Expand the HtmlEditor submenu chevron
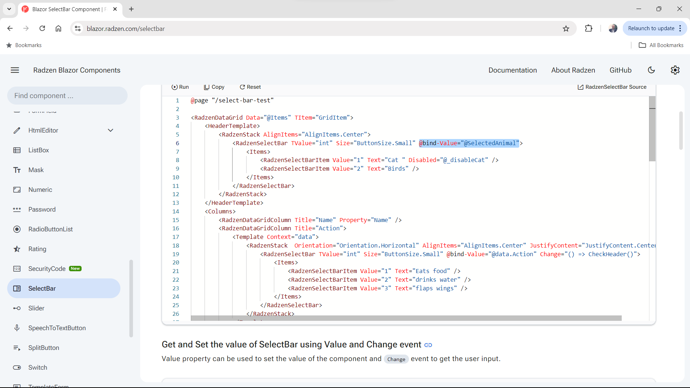This screenshot has height=388, width=690. point(111,130)
